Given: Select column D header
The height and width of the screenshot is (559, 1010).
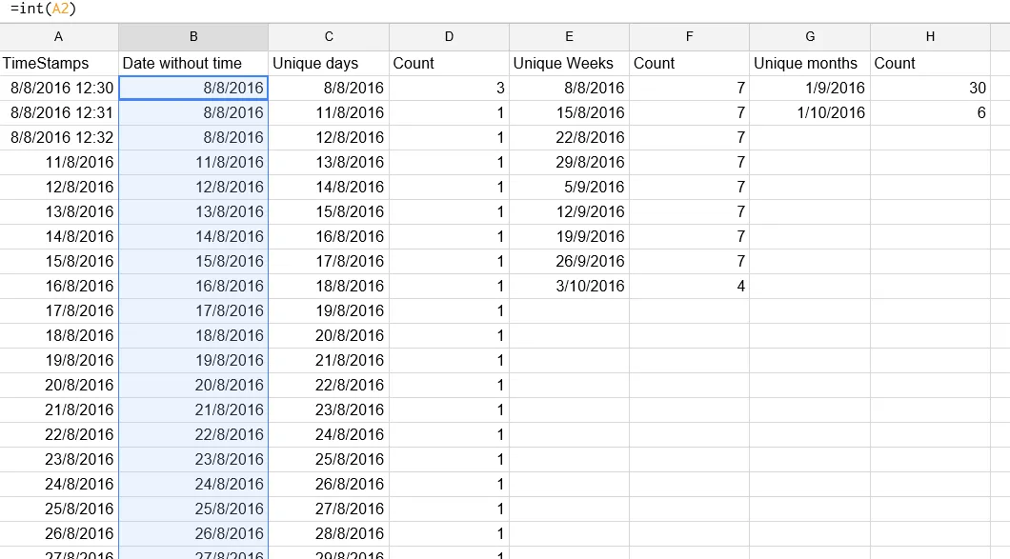Looking at the screenshot, I should (x=449, y=37).
